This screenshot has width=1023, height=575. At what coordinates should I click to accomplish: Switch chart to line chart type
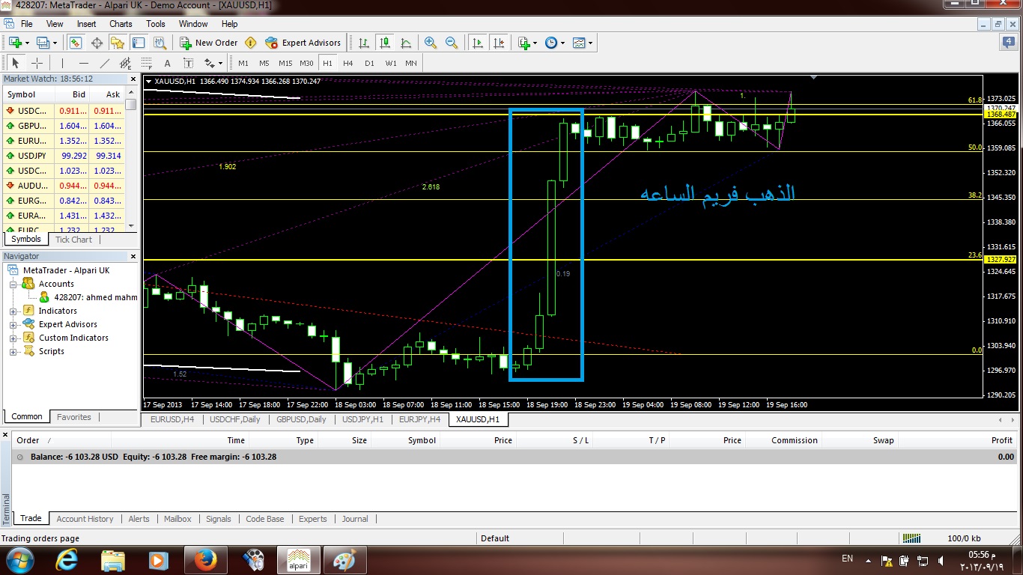point(406,43)
